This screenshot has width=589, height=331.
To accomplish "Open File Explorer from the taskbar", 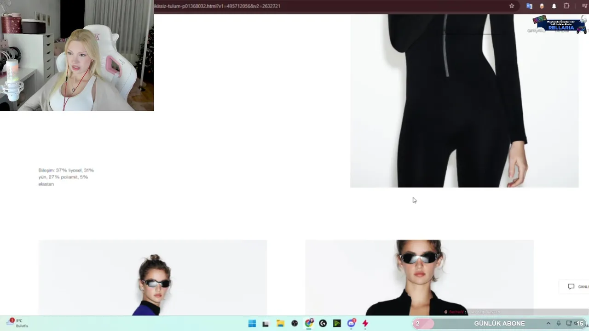I will tap(280, 324).
